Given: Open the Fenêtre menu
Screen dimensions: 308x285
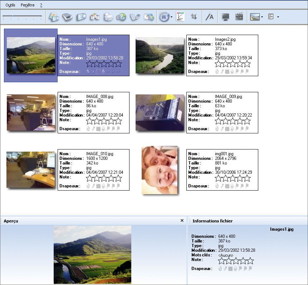Looking at the screenshot, I should [28, 5].
